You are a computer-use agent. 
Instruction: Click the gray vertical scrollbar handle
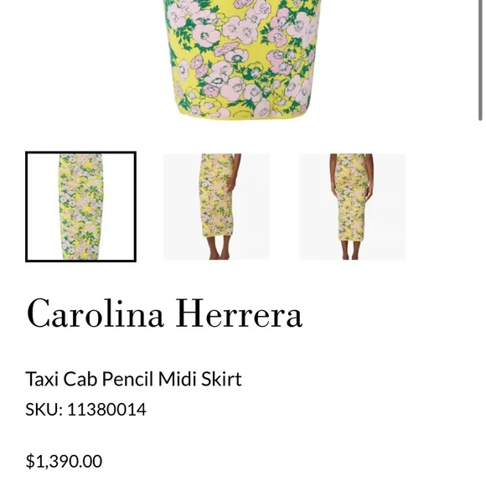tap(480, 59)
